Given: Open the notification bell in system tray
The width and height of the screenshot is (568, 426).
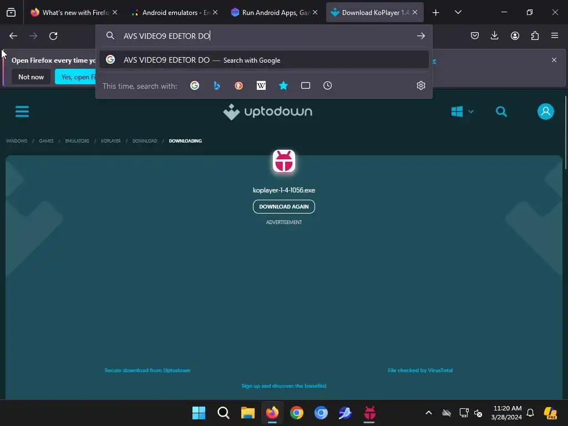Looking at the screenshot, I should 530,413.
